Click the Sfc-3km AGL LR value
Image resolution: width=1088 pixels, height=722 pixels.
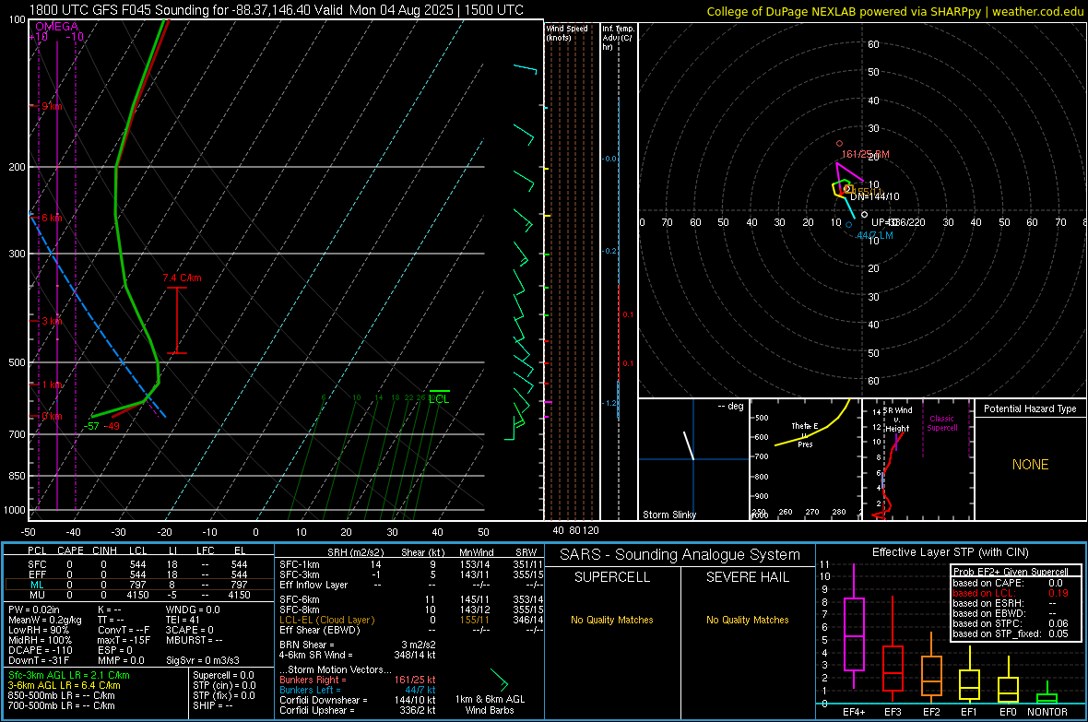coord(69,675)
